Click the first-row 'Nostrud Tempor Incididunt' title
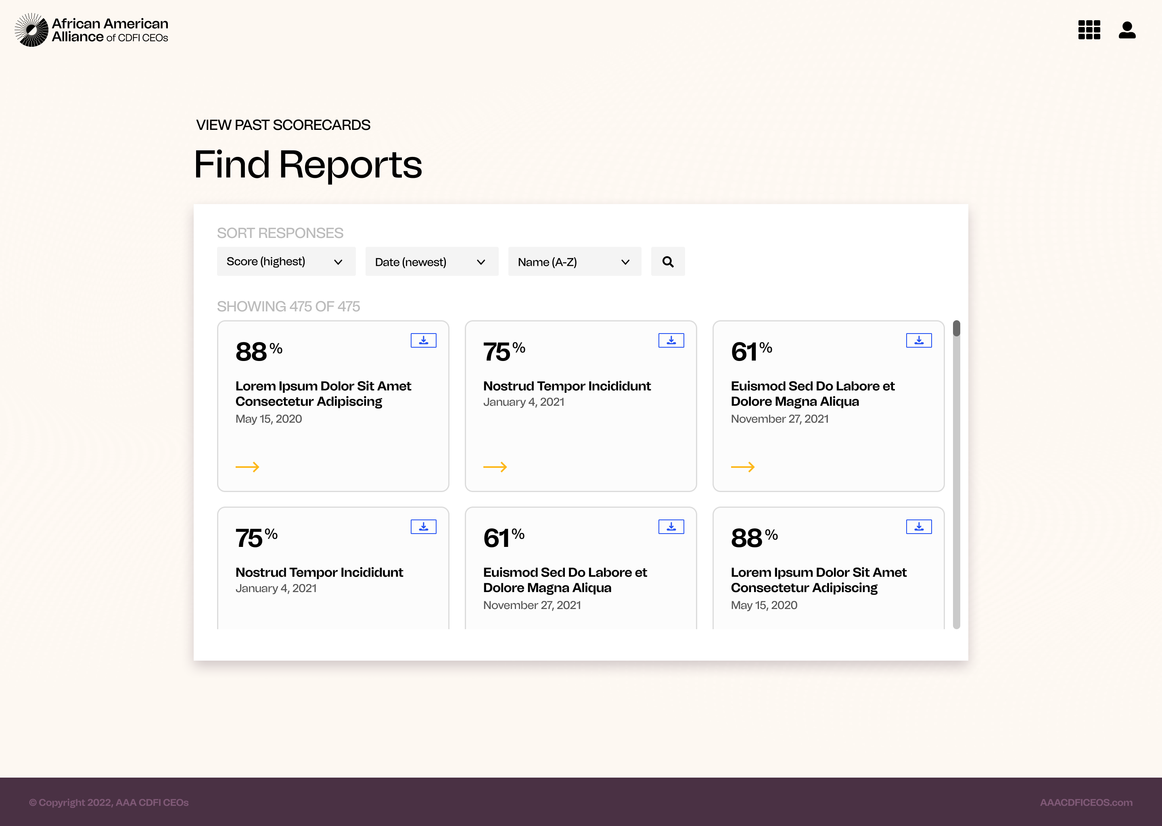 click(567, 386)
